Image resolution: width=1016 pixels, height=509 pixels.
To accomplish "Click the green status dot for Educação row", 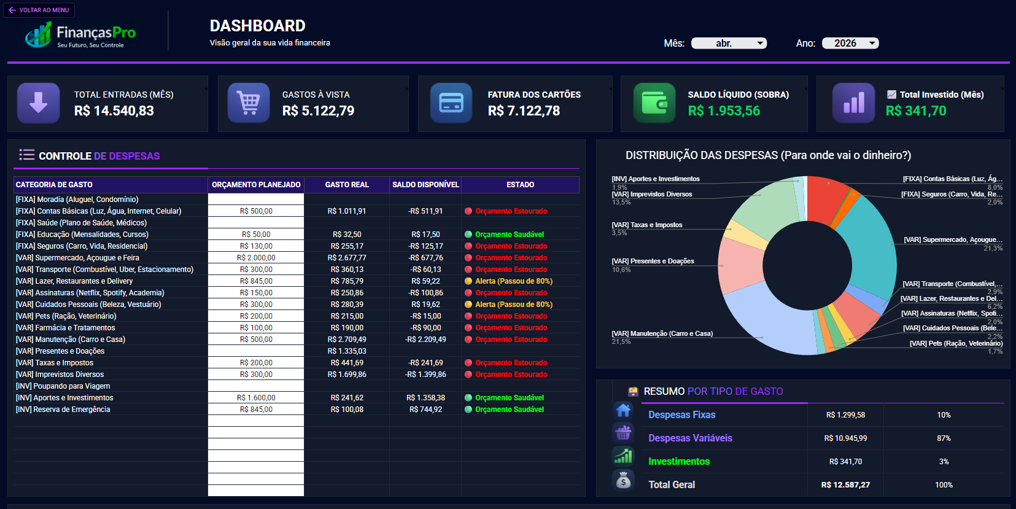I will (x=468, y=235).
